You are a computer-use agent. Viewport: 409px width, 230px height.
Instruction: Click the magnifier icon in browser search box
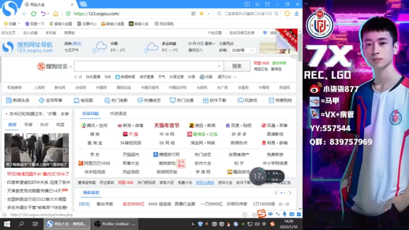pos(276,14)
